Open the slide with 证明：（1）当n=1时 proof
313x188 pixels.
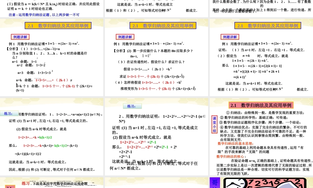(261, 58)
